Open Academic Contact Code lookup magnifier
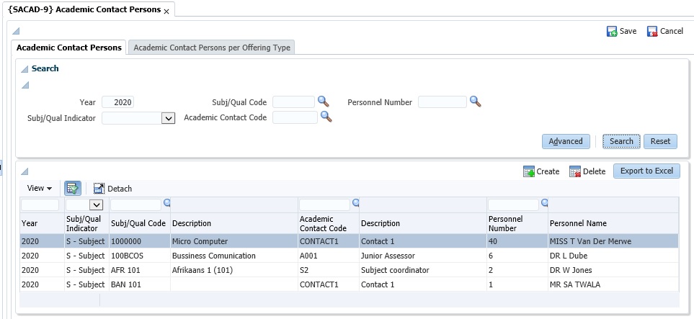The height and width of the screenshot is (319, 694). click(326, 116)
